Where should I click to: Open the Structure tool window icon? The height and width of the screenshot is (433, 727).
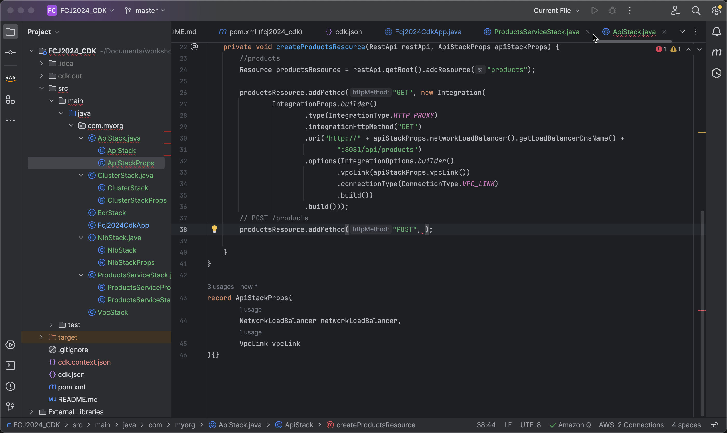click(10, 100)
